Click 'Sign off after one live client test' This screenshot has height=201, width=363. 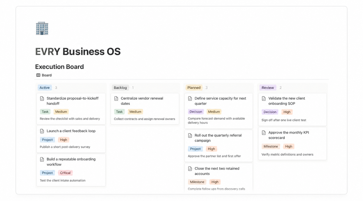click(x=284, y=120)
